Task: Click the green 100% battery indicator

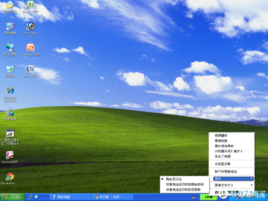Action: (208, 197)
